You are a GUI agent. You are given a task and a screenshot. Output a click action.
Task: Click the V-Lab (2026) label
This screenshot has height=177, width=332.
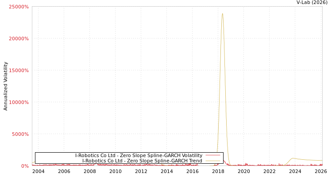(x=312, y=3)
